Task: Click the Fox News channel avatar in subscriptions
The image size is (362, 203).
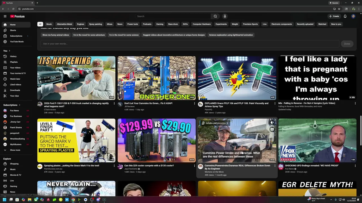Action: [x=5, y=111]
